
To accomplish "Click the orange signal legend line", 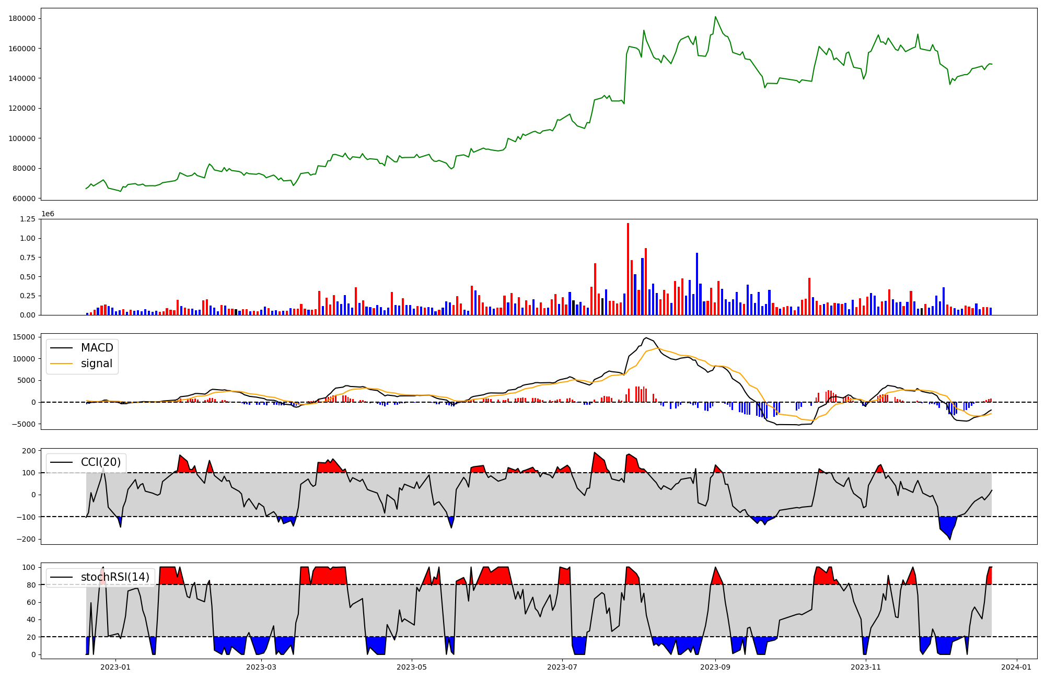I will point(61,364).
